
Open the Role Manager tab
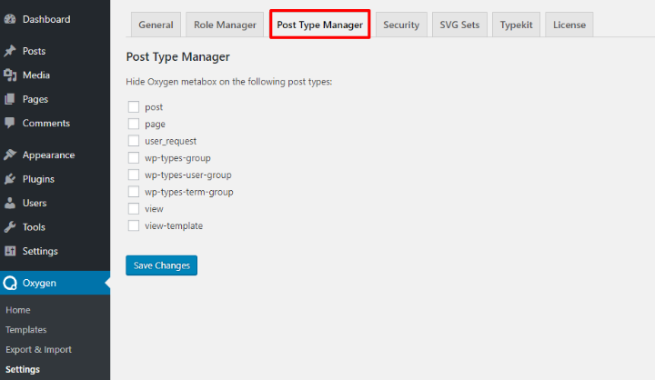[x=225, y=25]
